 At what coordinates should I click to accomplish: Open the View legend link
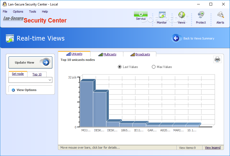click(213, 148)
